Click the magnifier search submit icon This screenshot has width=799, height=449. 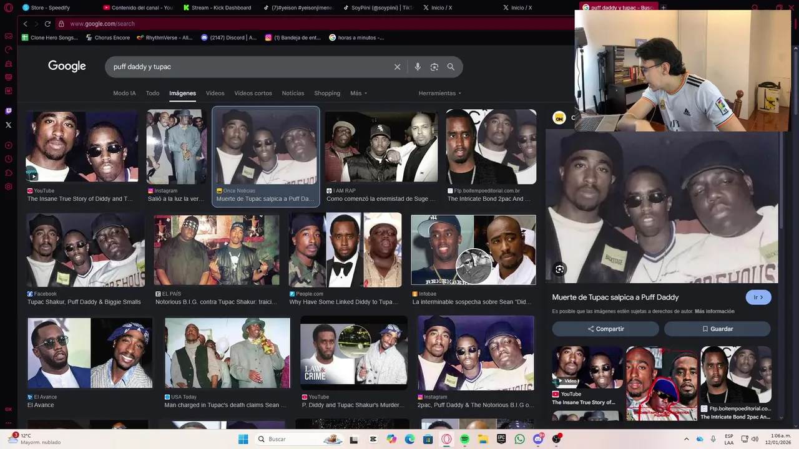click(451, 67)
